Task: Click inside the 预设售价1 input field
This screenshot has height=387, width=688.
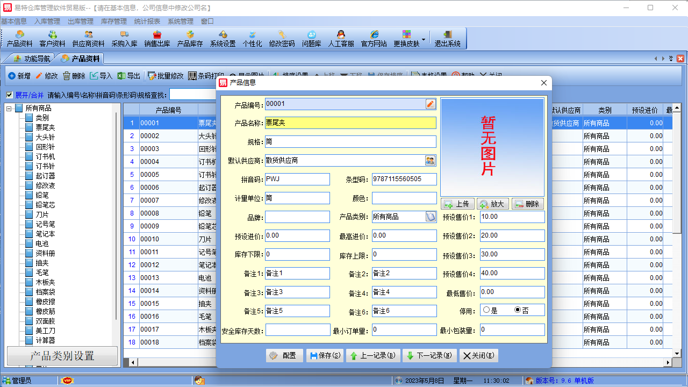Action: coord(512,217)
